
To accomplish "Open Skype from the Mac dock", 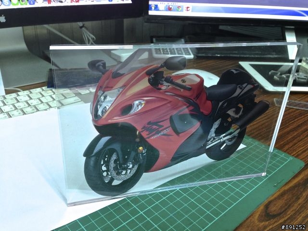I will (x=6, y=2).
